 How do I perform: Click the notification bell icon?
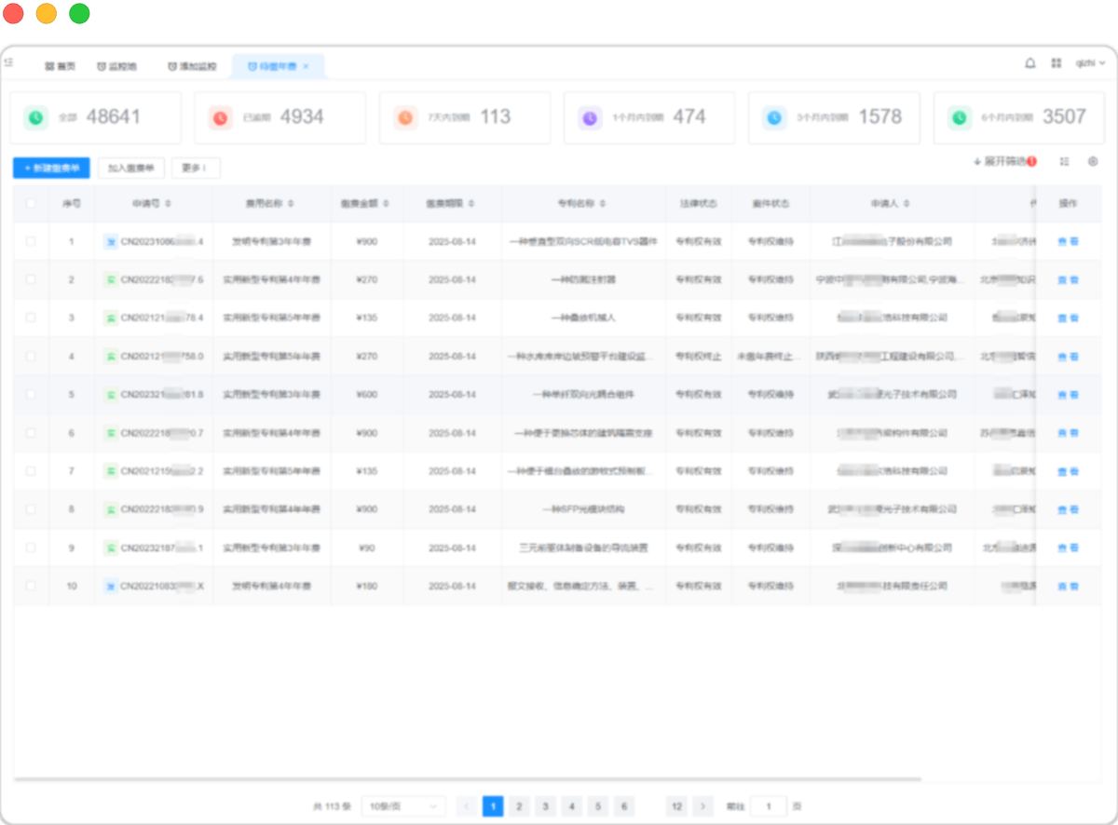(1030, 63)
